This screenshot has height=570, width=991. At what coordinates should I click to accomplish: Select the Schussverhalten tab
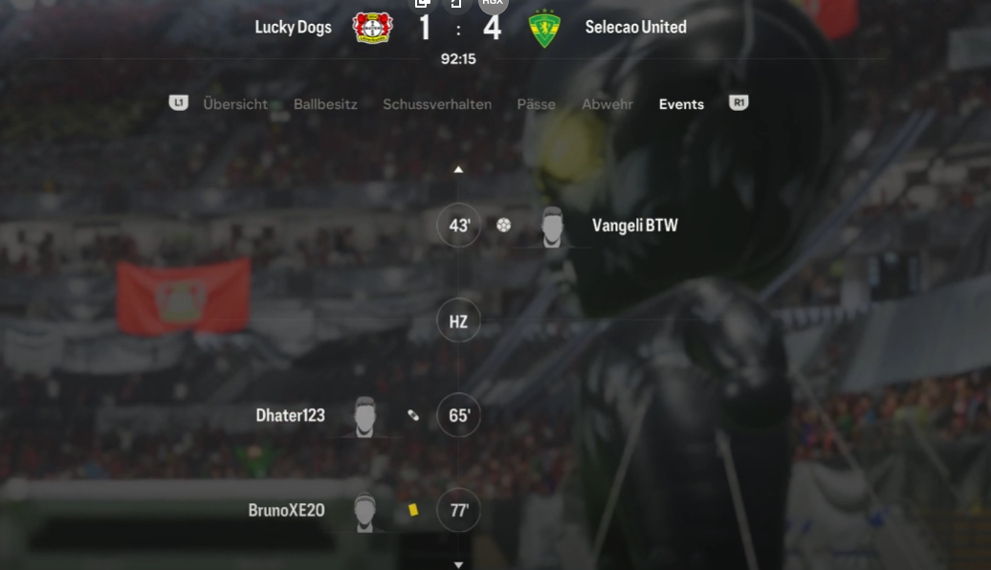[437, 104]
